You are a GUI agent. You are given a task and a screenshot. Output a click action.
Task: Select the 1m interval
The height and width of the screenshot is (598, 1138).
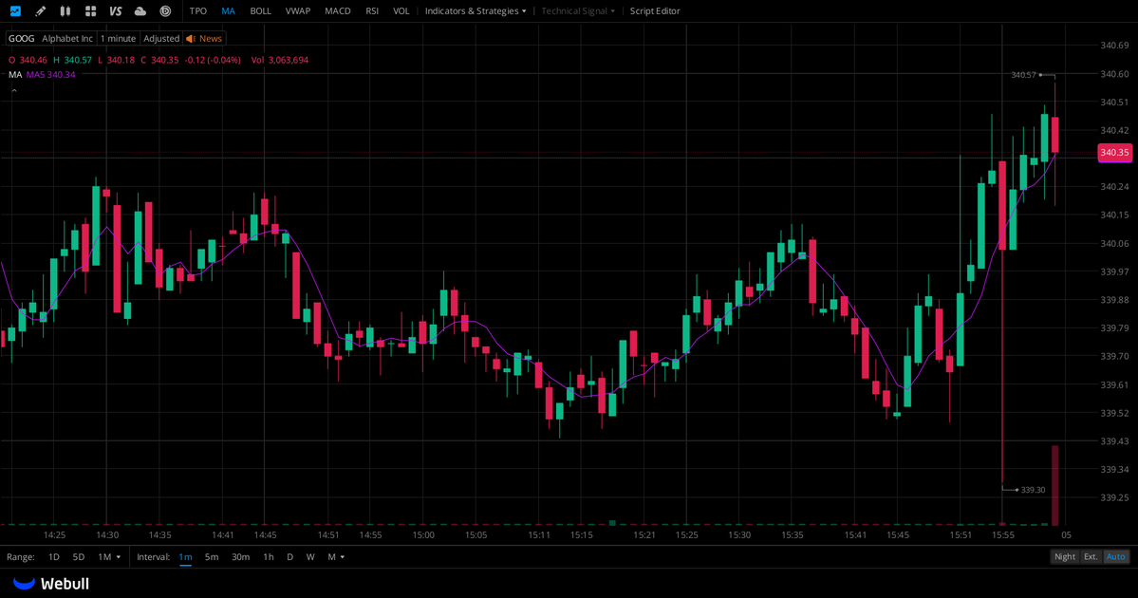click(x=186, y=556)
